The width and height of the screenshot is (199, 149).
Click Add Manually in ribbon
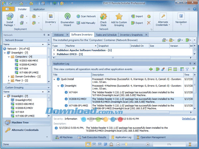tap(86, 23)
